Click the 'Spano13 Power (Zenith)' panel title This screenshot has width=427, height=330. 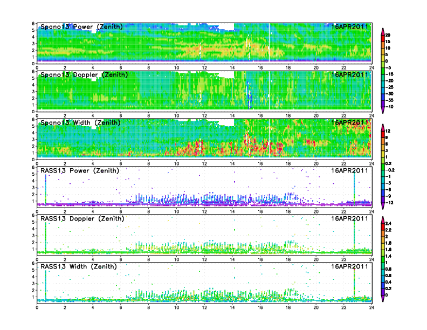81,26
